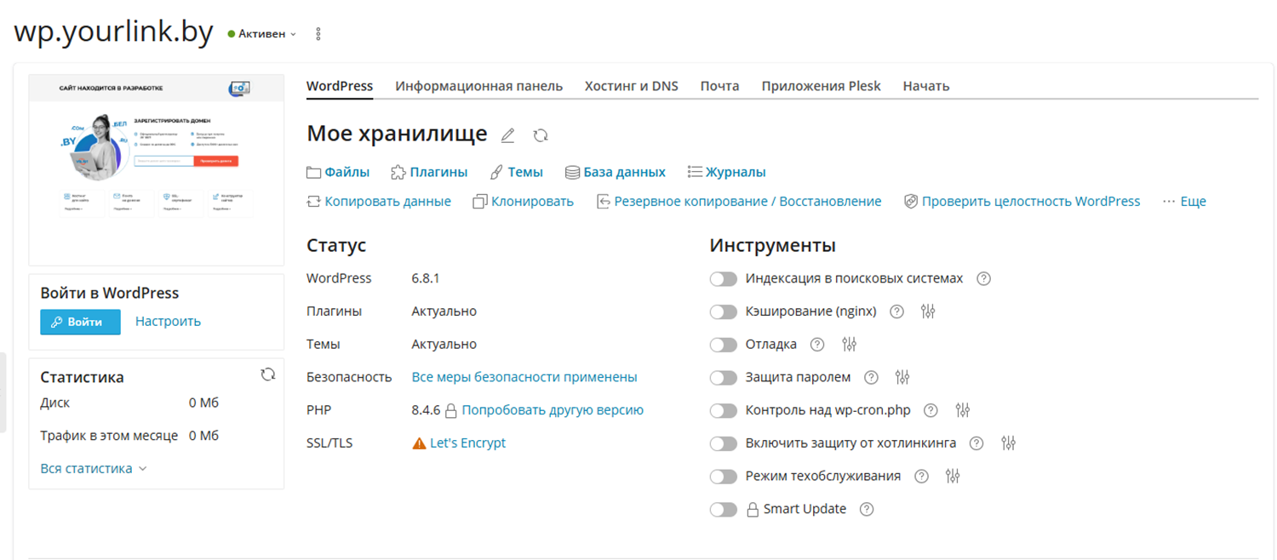The image size is (1277, 560).
Task: Open settings sliders for Отладка
Action: coord(849,345)
